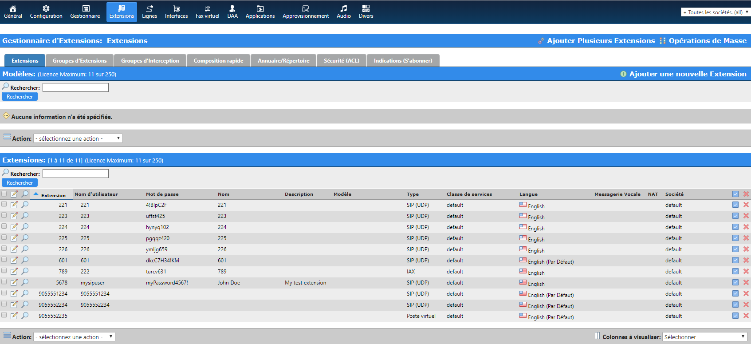The height and width of the screenshot is (344, 751).
Task: Toggle the blue enabled checkbox for extension 9055552235
Action: [x=735, y=316]
